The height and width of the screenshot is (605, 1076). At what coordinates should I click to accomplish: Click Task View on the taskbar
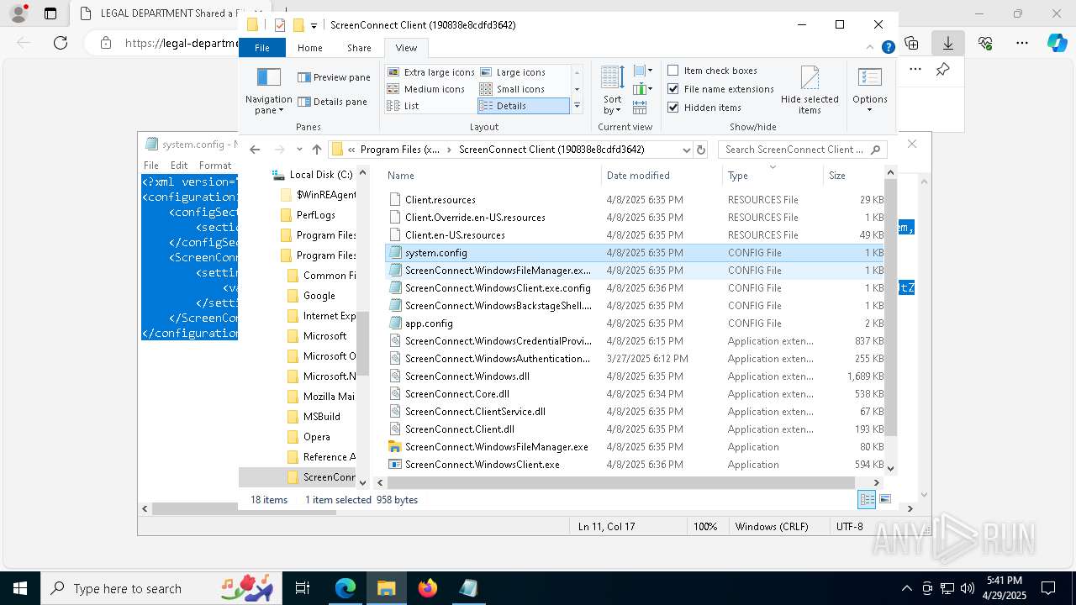(303, 588)
